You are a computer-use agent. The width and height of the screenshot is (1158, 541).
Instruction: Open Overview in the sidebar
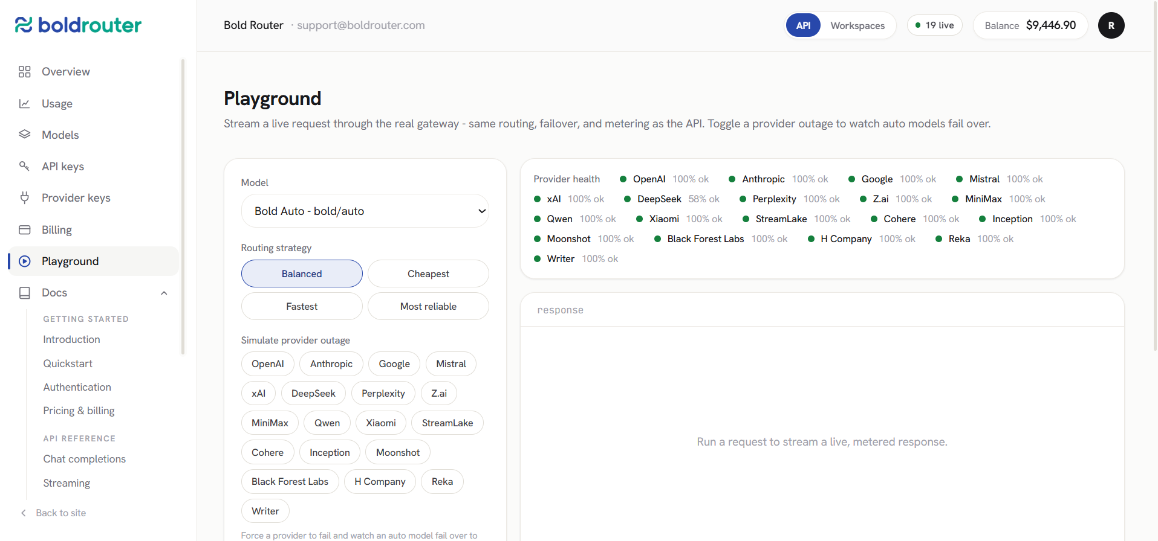click(x=94, y=72)
